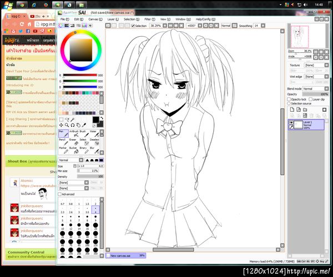Viewport: 333px width, 277px height.
Task: Select the Eraser tool
Action: 74,142
